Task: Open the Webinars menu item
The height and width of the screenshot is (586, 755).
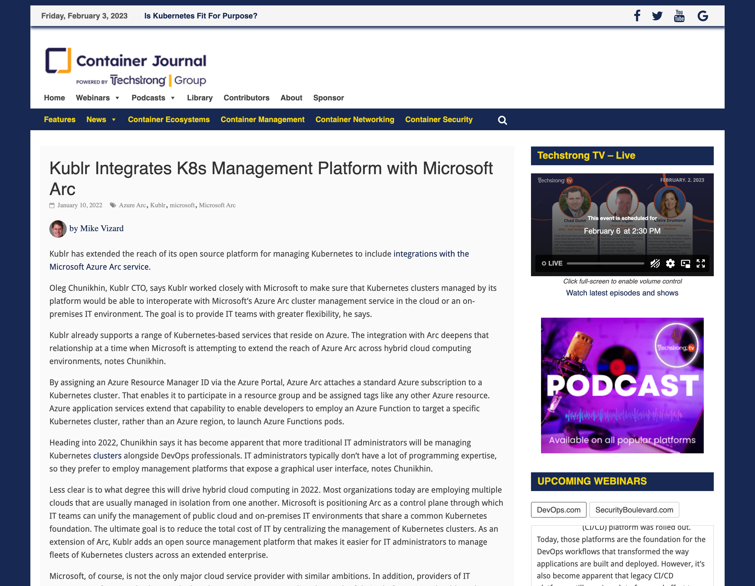Action: [93, 98]
